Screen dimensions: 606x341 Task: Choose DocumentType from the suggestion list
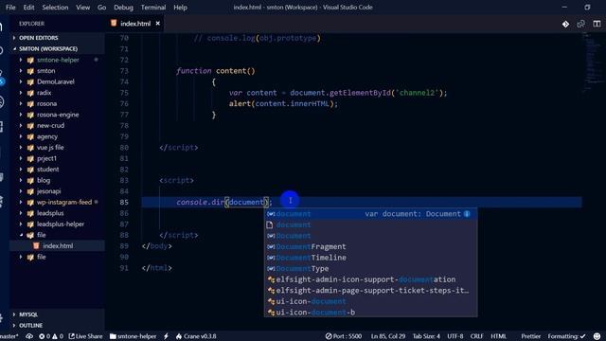click(x=370, y=269)
